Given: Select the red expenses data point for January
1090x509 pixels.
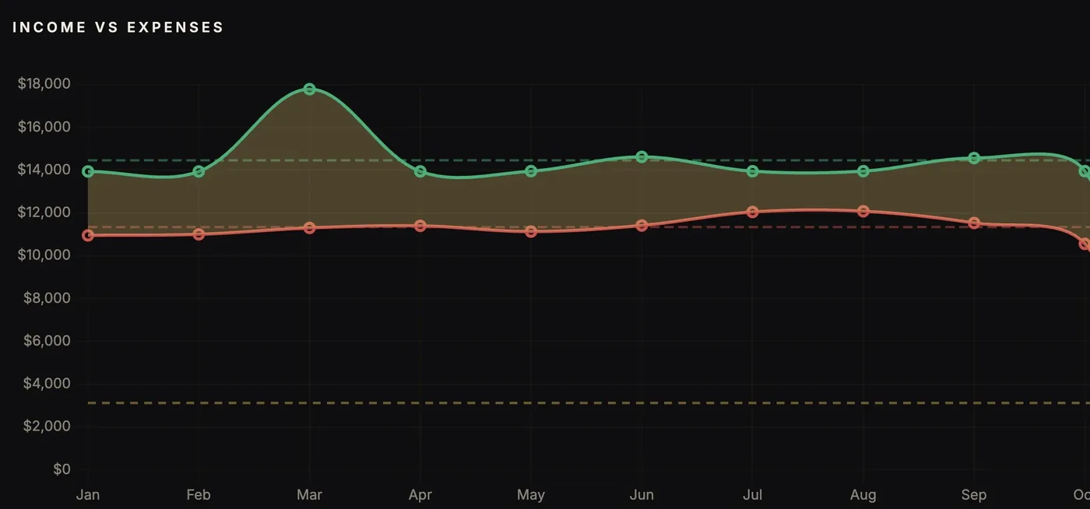Looking at the screenshot, I should (x=88, y=235).
